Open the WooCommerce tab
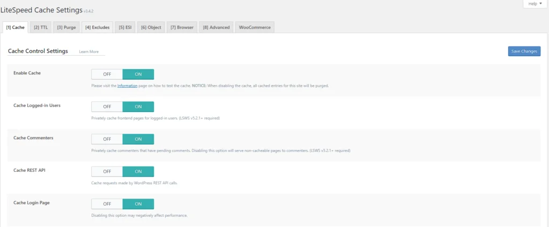 (x=255, y=27)
